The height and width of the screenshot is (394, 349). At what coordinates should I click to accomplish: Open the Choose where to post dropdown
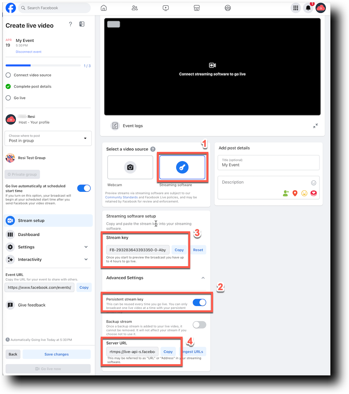[x=48, y=138]
